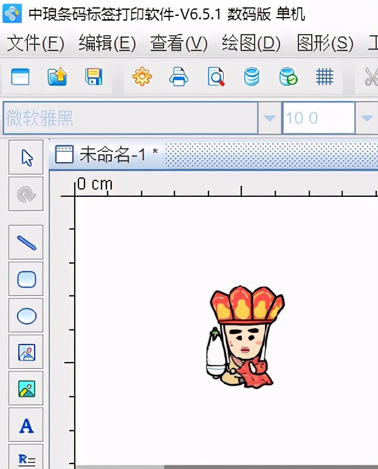Open a file with the folder icon

pyautogui.click(x=57, y=77)
